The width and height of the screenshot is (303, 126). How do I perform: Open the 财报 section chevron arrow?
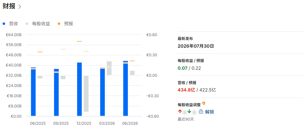(x=20, y=7)
